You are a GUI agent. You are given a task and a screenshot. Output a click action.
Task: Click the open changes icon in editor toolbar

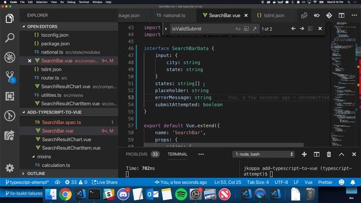(304, 15)
